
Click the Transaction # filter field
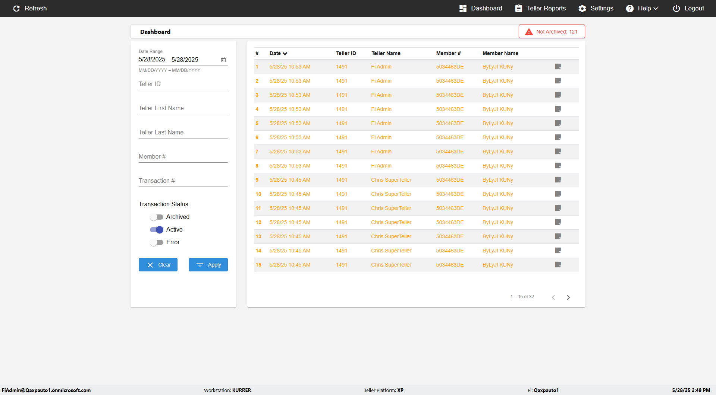(x=183, y=181)
